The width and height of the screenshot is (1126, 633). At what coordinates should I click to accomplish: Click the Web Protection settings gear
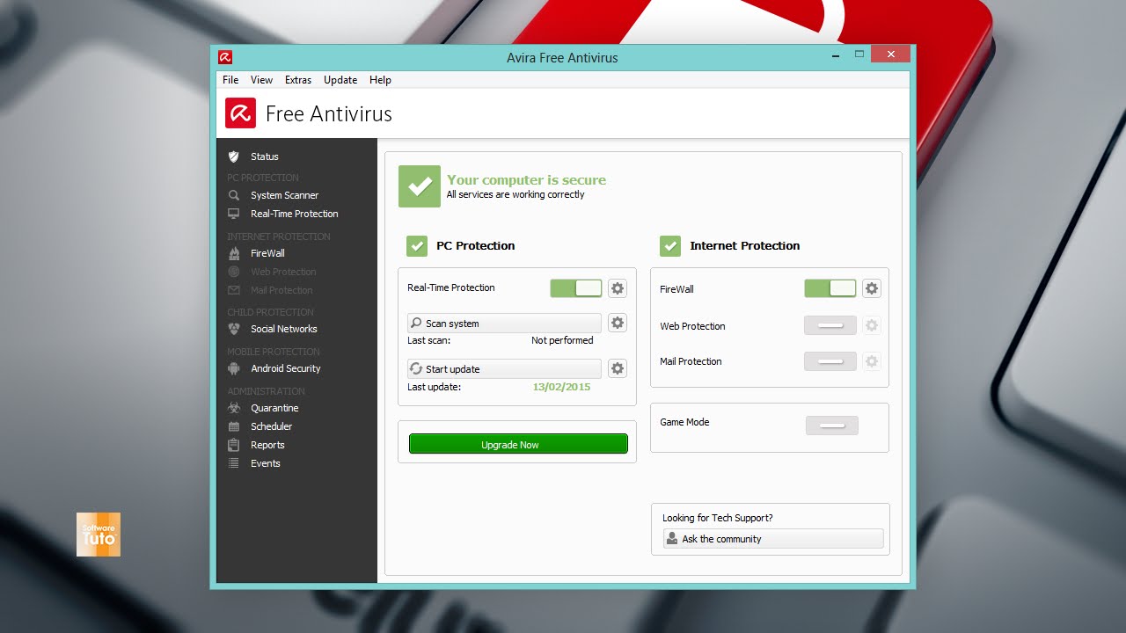[x=872, y=325]
